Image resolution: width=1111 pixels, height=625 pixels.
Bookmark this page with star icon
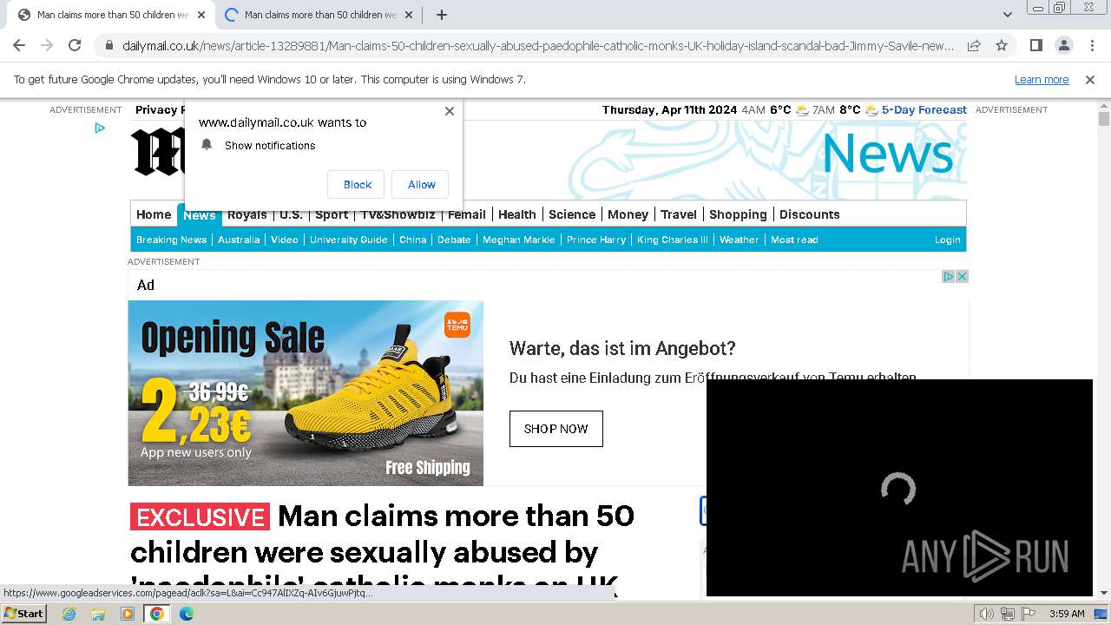click(x=1002, y=45)
